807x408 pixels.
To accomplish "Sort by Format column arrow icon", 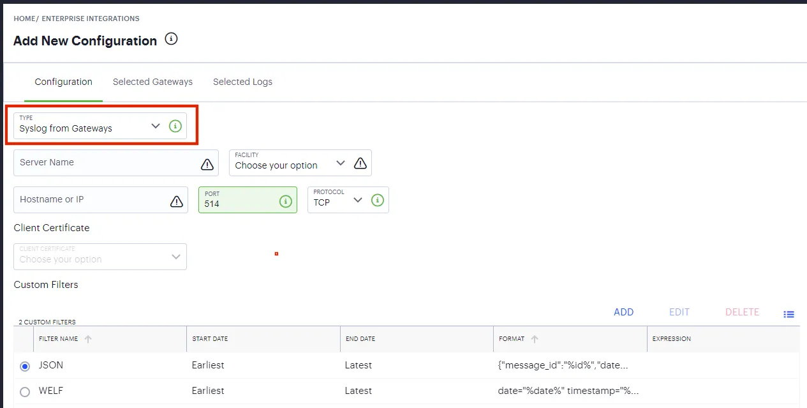I will 535,339.
